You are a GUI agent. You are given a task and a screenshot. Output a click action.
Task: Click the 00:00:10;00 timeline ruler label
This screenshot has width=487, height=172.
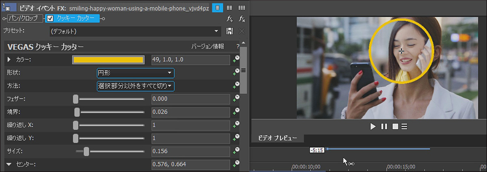click(306, 167)
